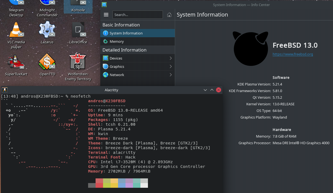Viewport: 333px width, 193px height.
Task: Launch Lazarus from the desktop
Action: [47, 30]
